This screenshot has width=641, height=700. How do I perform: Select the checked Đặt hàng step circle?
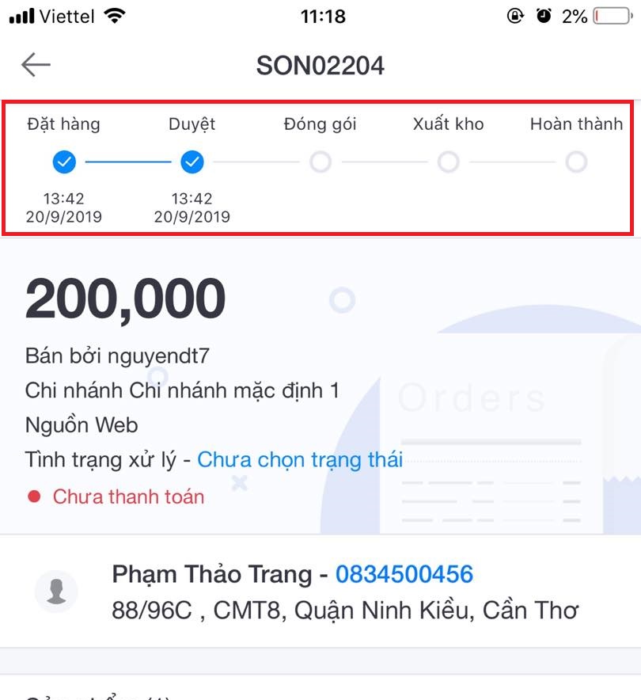point(64,162)
